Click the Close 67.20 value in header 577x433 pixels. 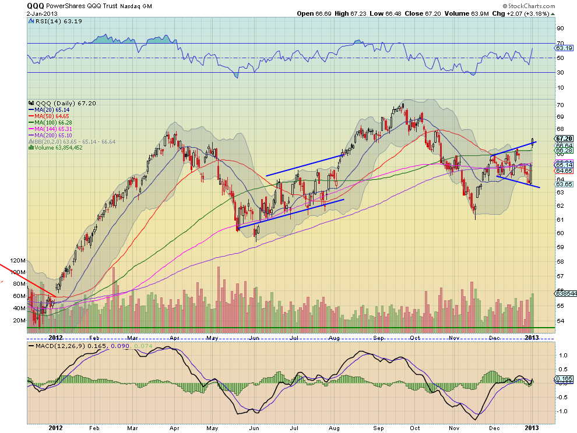click(423, 13)
